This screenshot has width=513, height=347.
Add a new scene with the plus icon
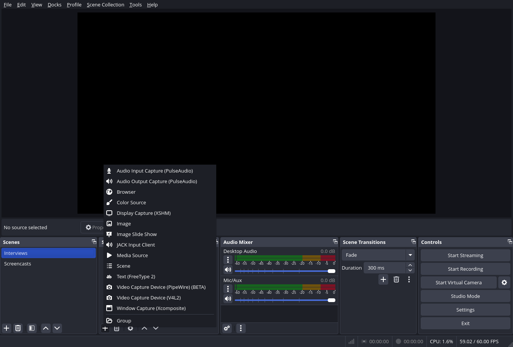pyautogui.click(x=6, y=328)
